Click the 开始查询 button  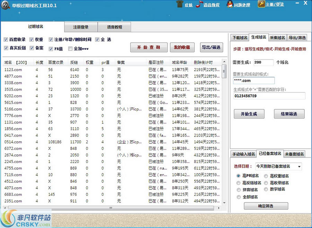pyautogui.click(x=149, y=47)
